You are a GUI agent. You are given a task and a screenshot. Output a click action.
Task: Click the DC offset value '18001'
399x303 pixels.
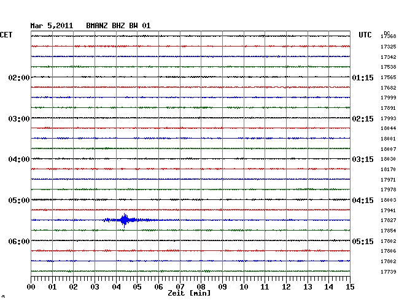pos(389,139)
